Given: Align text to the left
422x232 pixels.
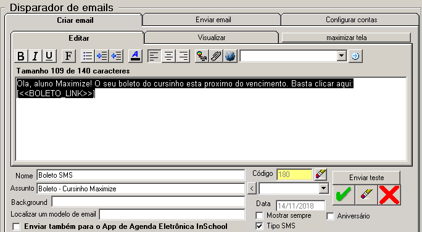Looking at the screenshot, I should 154,56.
